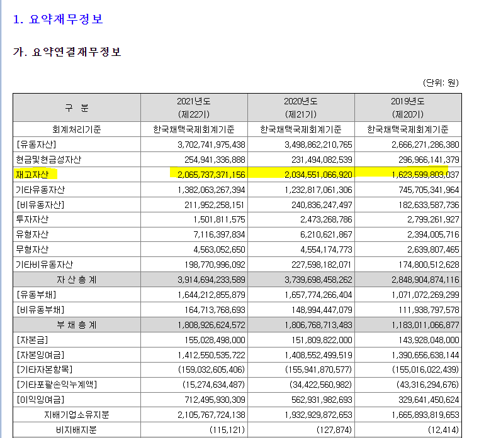The image size is (496, 438).
Task: Click the value 6,210,621,867
Action: click(326, 234)
